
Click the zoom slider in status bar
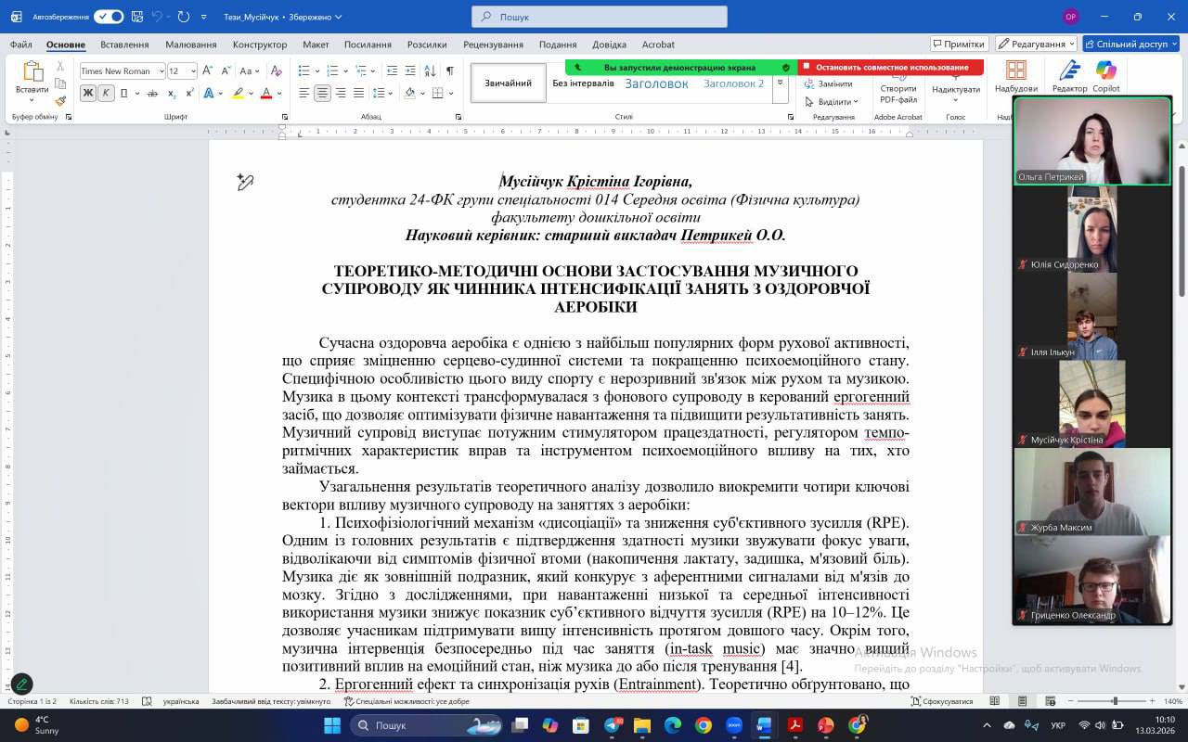[x=1115, y=701]
